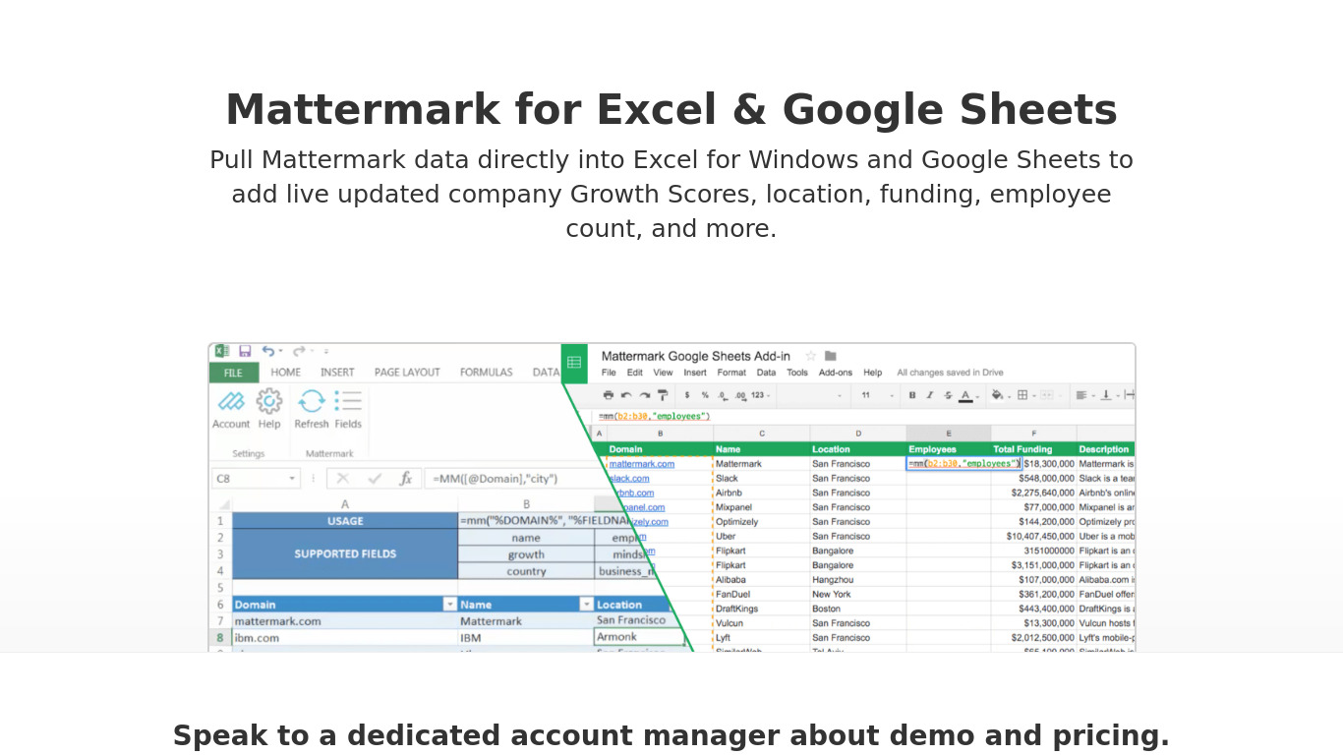Click the folder icon beside the Sheets title
The width and height of the screenshot is (1343, 755).
pos(831,356)
